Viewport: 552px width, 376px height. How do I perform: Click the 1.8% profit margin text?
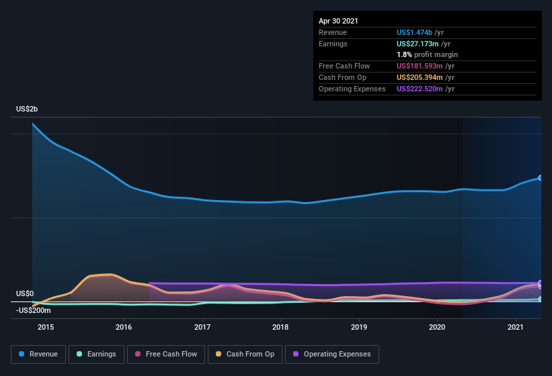427,54
